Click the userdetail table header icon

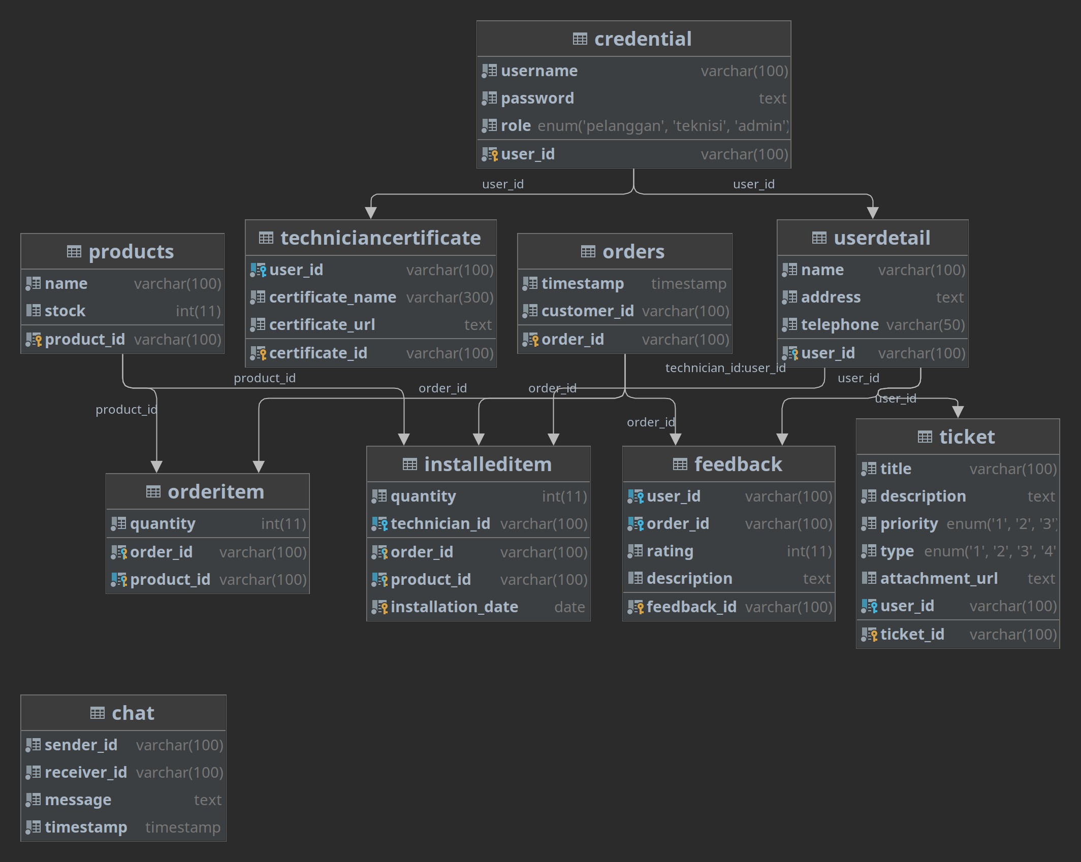click(x=819, y=238)
